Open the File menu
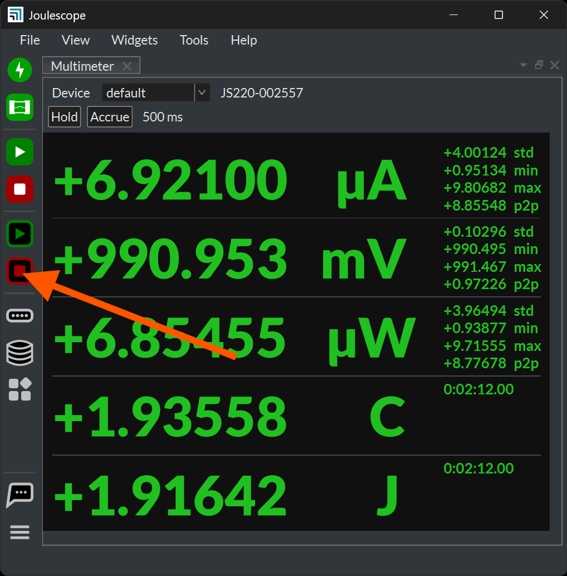The height and width of the screenshot is (576, 567). click(x=30, y=40)
